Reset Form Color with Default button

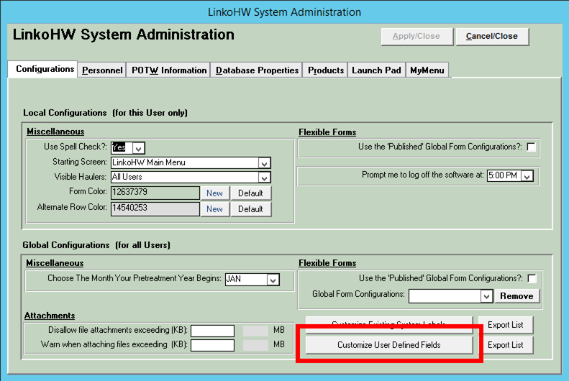click(251, 193)
